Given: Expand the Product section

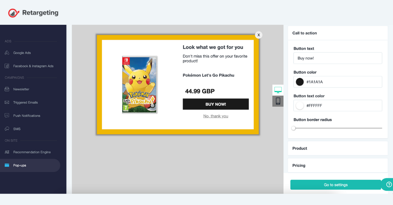Looking at the screenshot, I should (338, 148).
